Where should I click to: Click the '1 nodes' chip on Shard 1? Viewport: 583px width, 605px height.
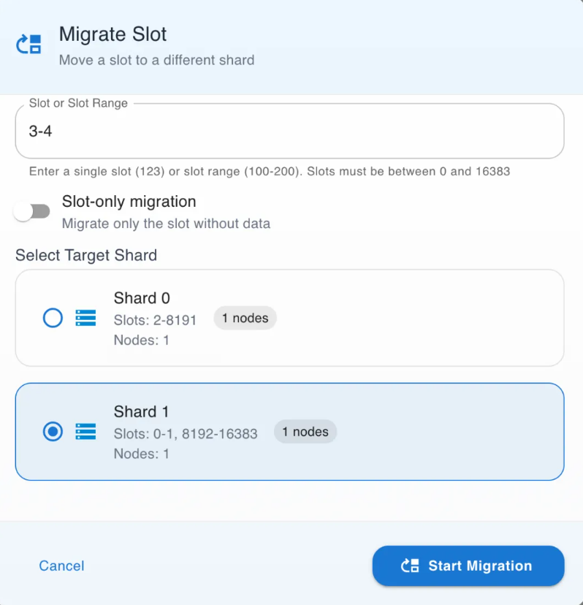click(x=305, y=432)
